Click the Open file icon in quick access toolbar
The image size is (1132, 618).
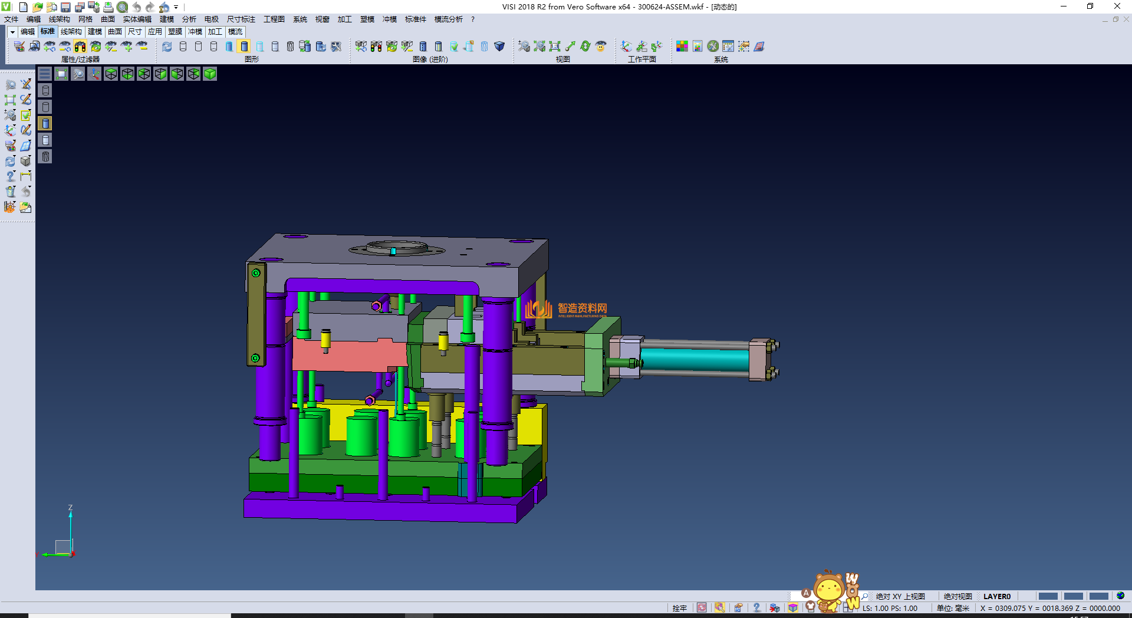click(37, 7)
